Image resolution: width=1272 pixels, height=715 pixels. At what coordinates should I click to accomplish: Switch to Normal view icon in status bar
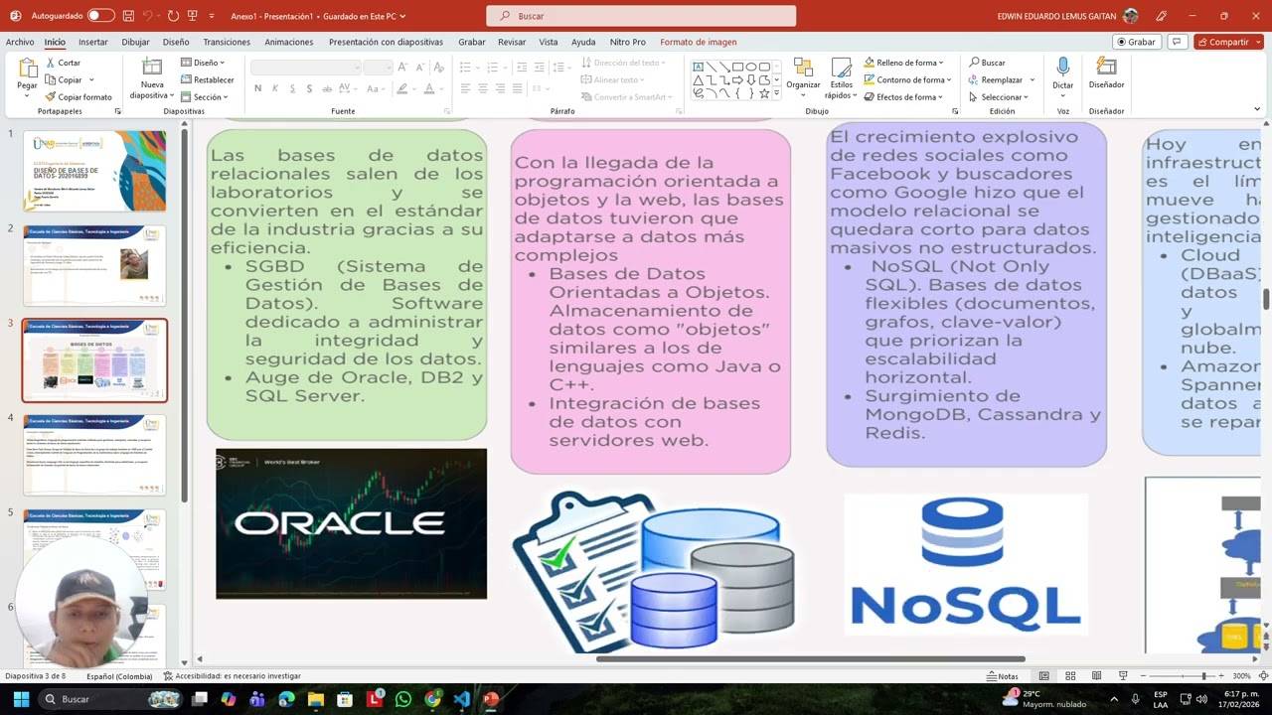pyautogui.click(x=1043, y=676)
